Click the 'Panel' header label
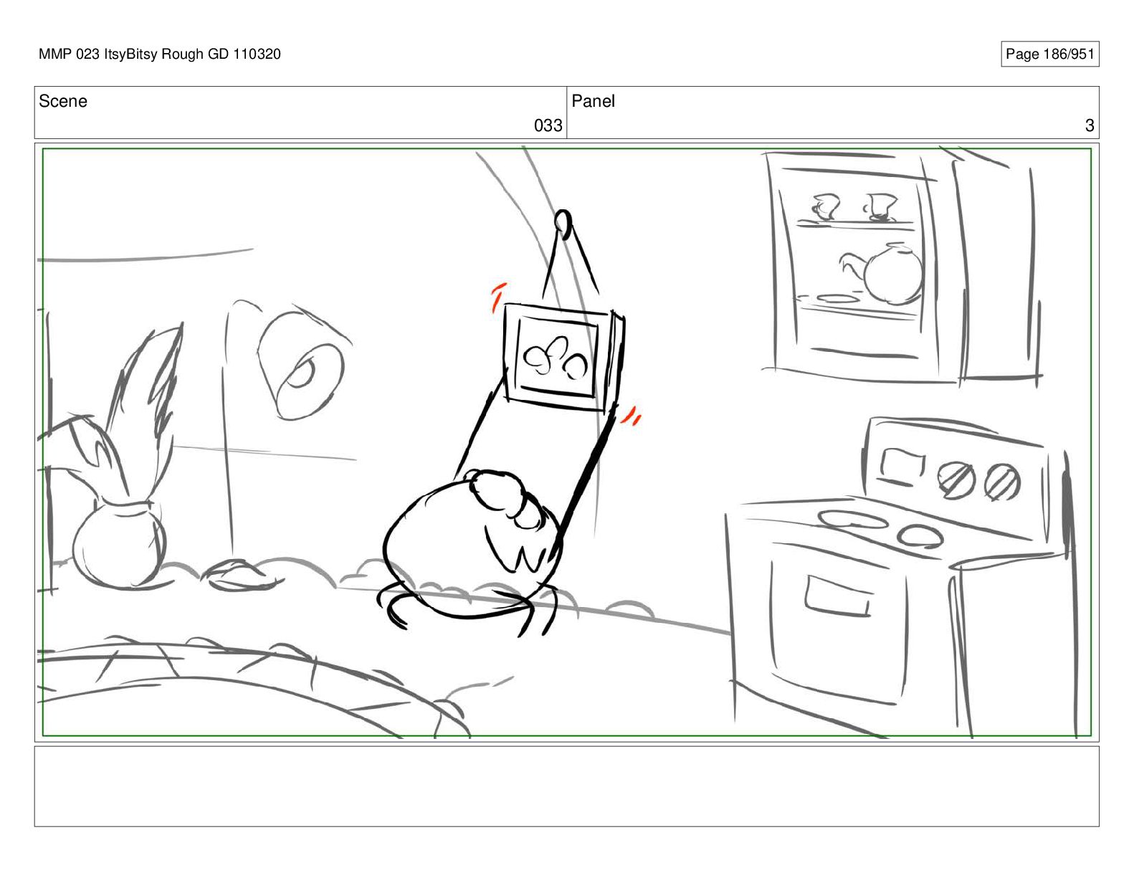 point(594,101)
